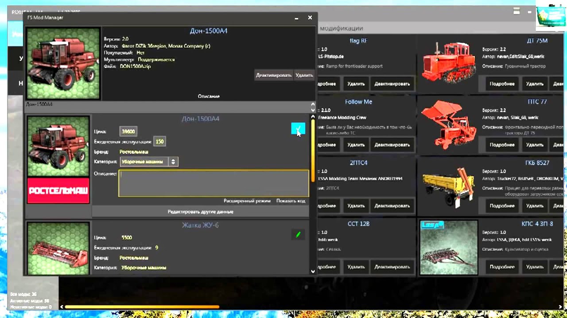Delete the ДТ 75М mod
Image resolution: width=567 pixels, height=318 pixels.
(535, 84)
